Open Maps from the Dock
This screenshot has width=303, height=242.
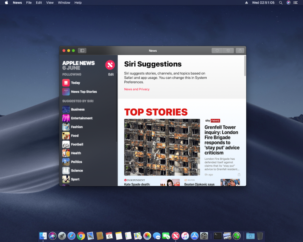[x=138, y=236]
